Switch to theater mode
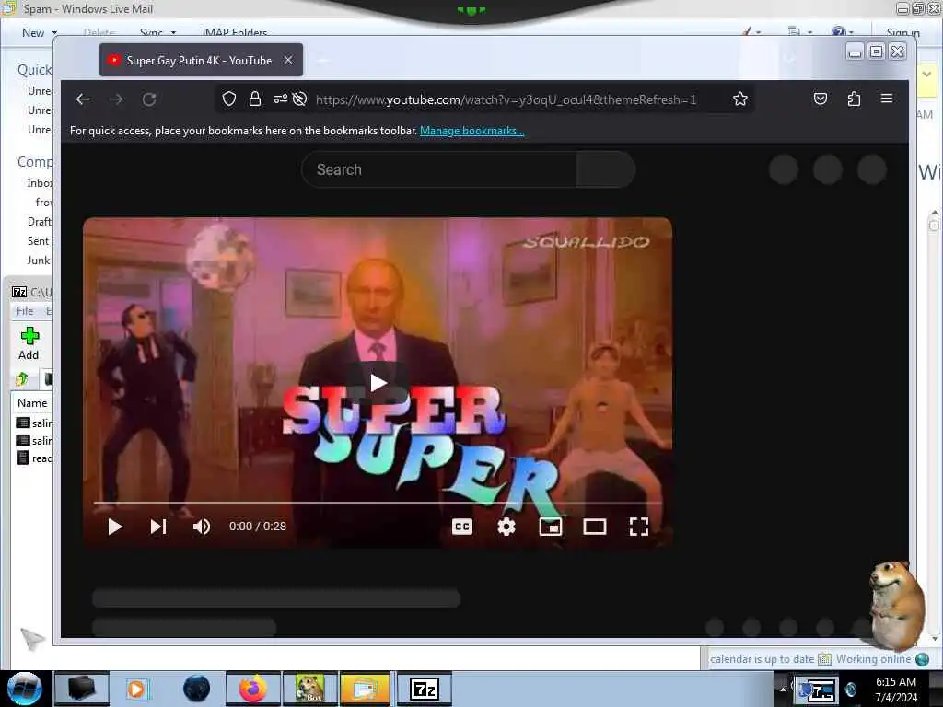943x707 pixels. click(595, 527)
